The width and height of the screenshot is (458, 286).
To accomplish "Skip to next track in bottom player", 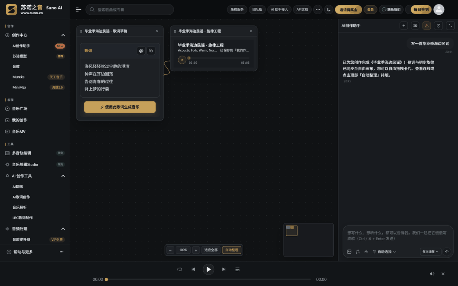I will 224,269.
